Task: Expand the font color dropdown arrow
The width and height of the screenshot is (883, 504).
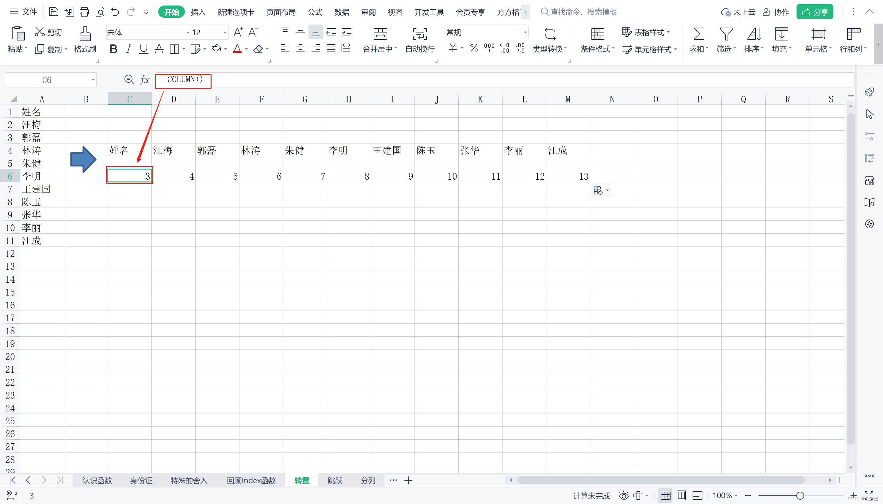Action: (246, 49)
